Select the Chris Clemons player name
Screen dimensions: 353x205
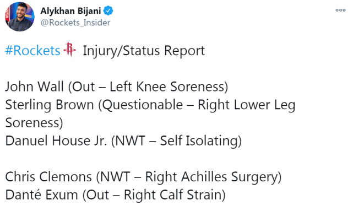tap(48, 176)
